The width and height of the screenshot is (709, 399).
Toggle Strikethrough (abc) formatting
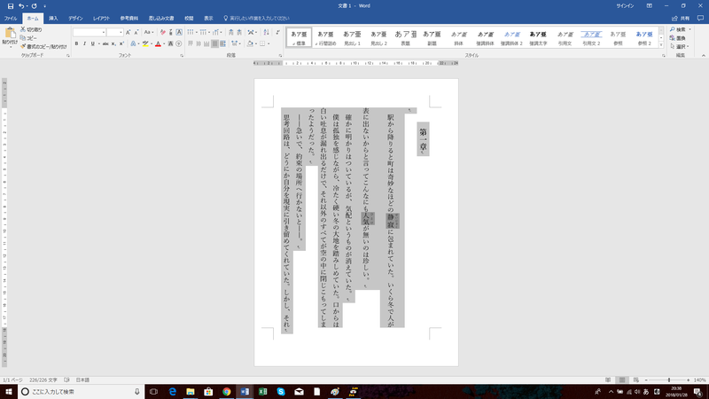(x=105, y=43)
